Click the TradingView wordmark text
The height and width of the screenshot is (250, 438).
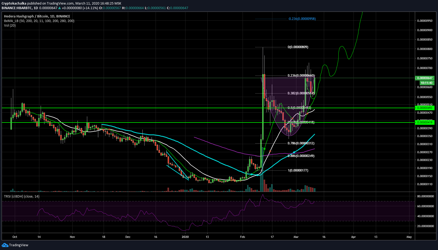[x=19, y=245]
